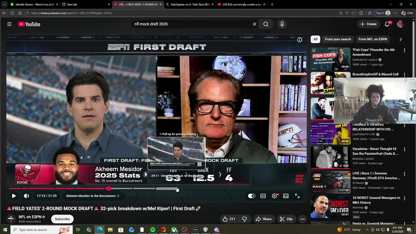Open the YouTube account avatar menu
Screen dimensions: 416x234
400,24
